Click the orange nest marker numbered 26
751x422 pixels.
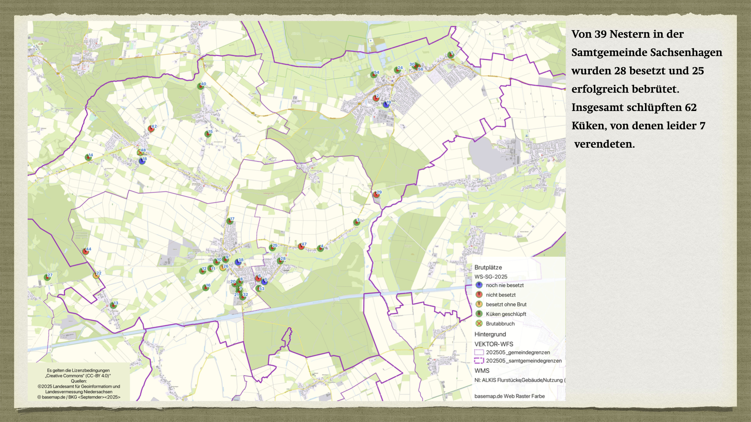click(x=223, y=268)
